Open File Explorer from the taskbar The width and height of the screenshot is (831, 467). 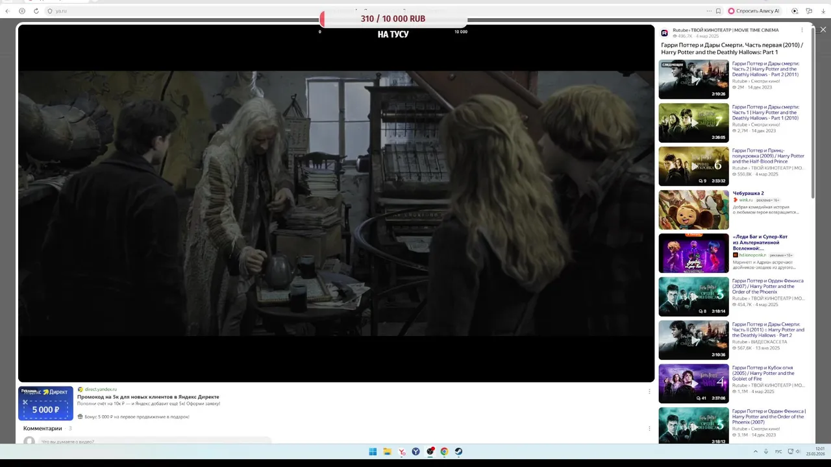[387, 451]
